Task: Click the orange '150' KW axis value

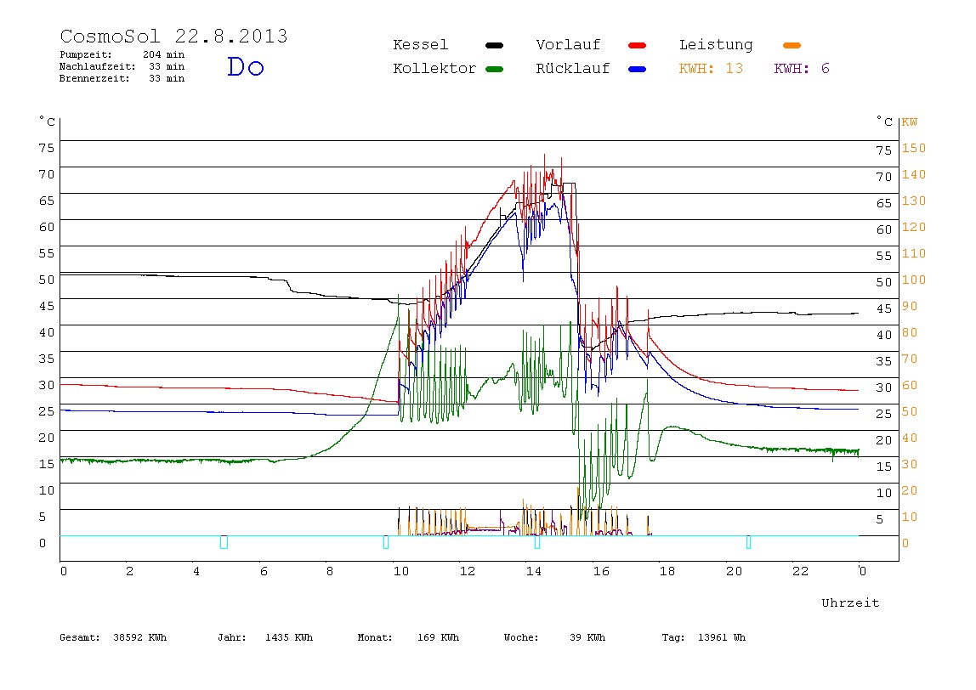Action: [x=914, y=148]
